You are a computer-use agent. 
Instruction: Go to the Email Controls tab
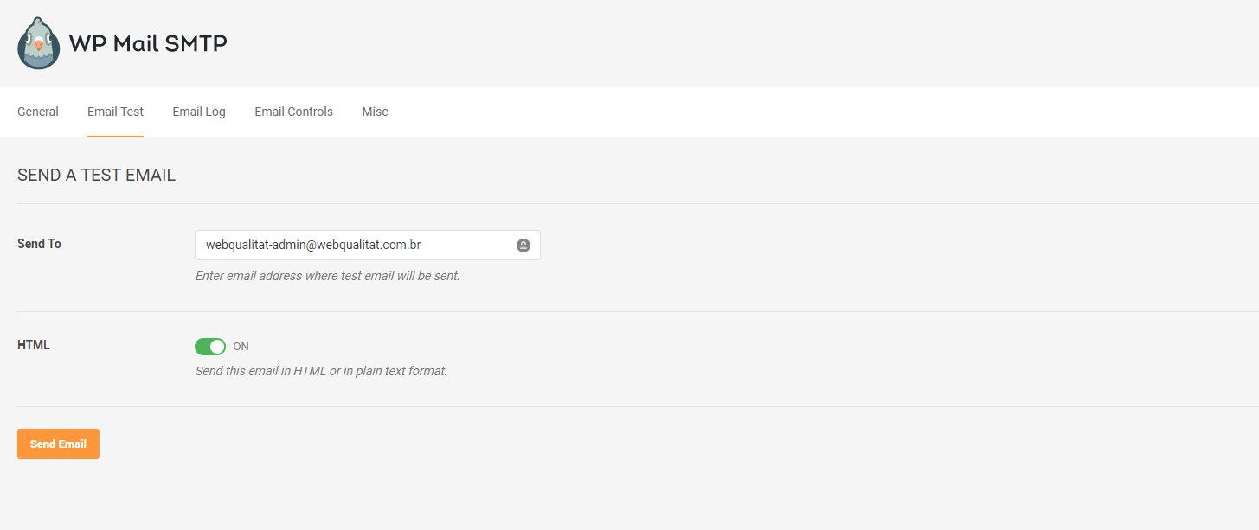(293, 112)
